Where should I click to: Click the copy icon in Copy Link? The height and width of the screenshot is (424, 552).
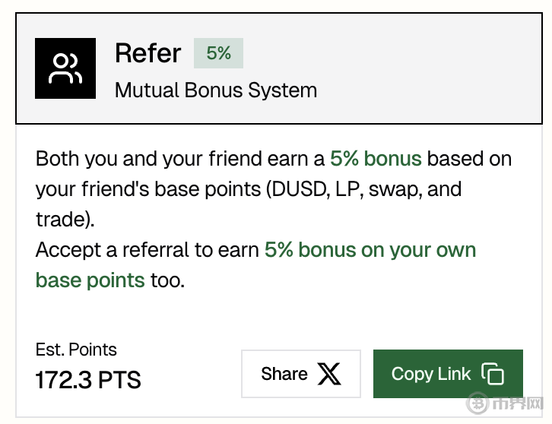(493, 374)
